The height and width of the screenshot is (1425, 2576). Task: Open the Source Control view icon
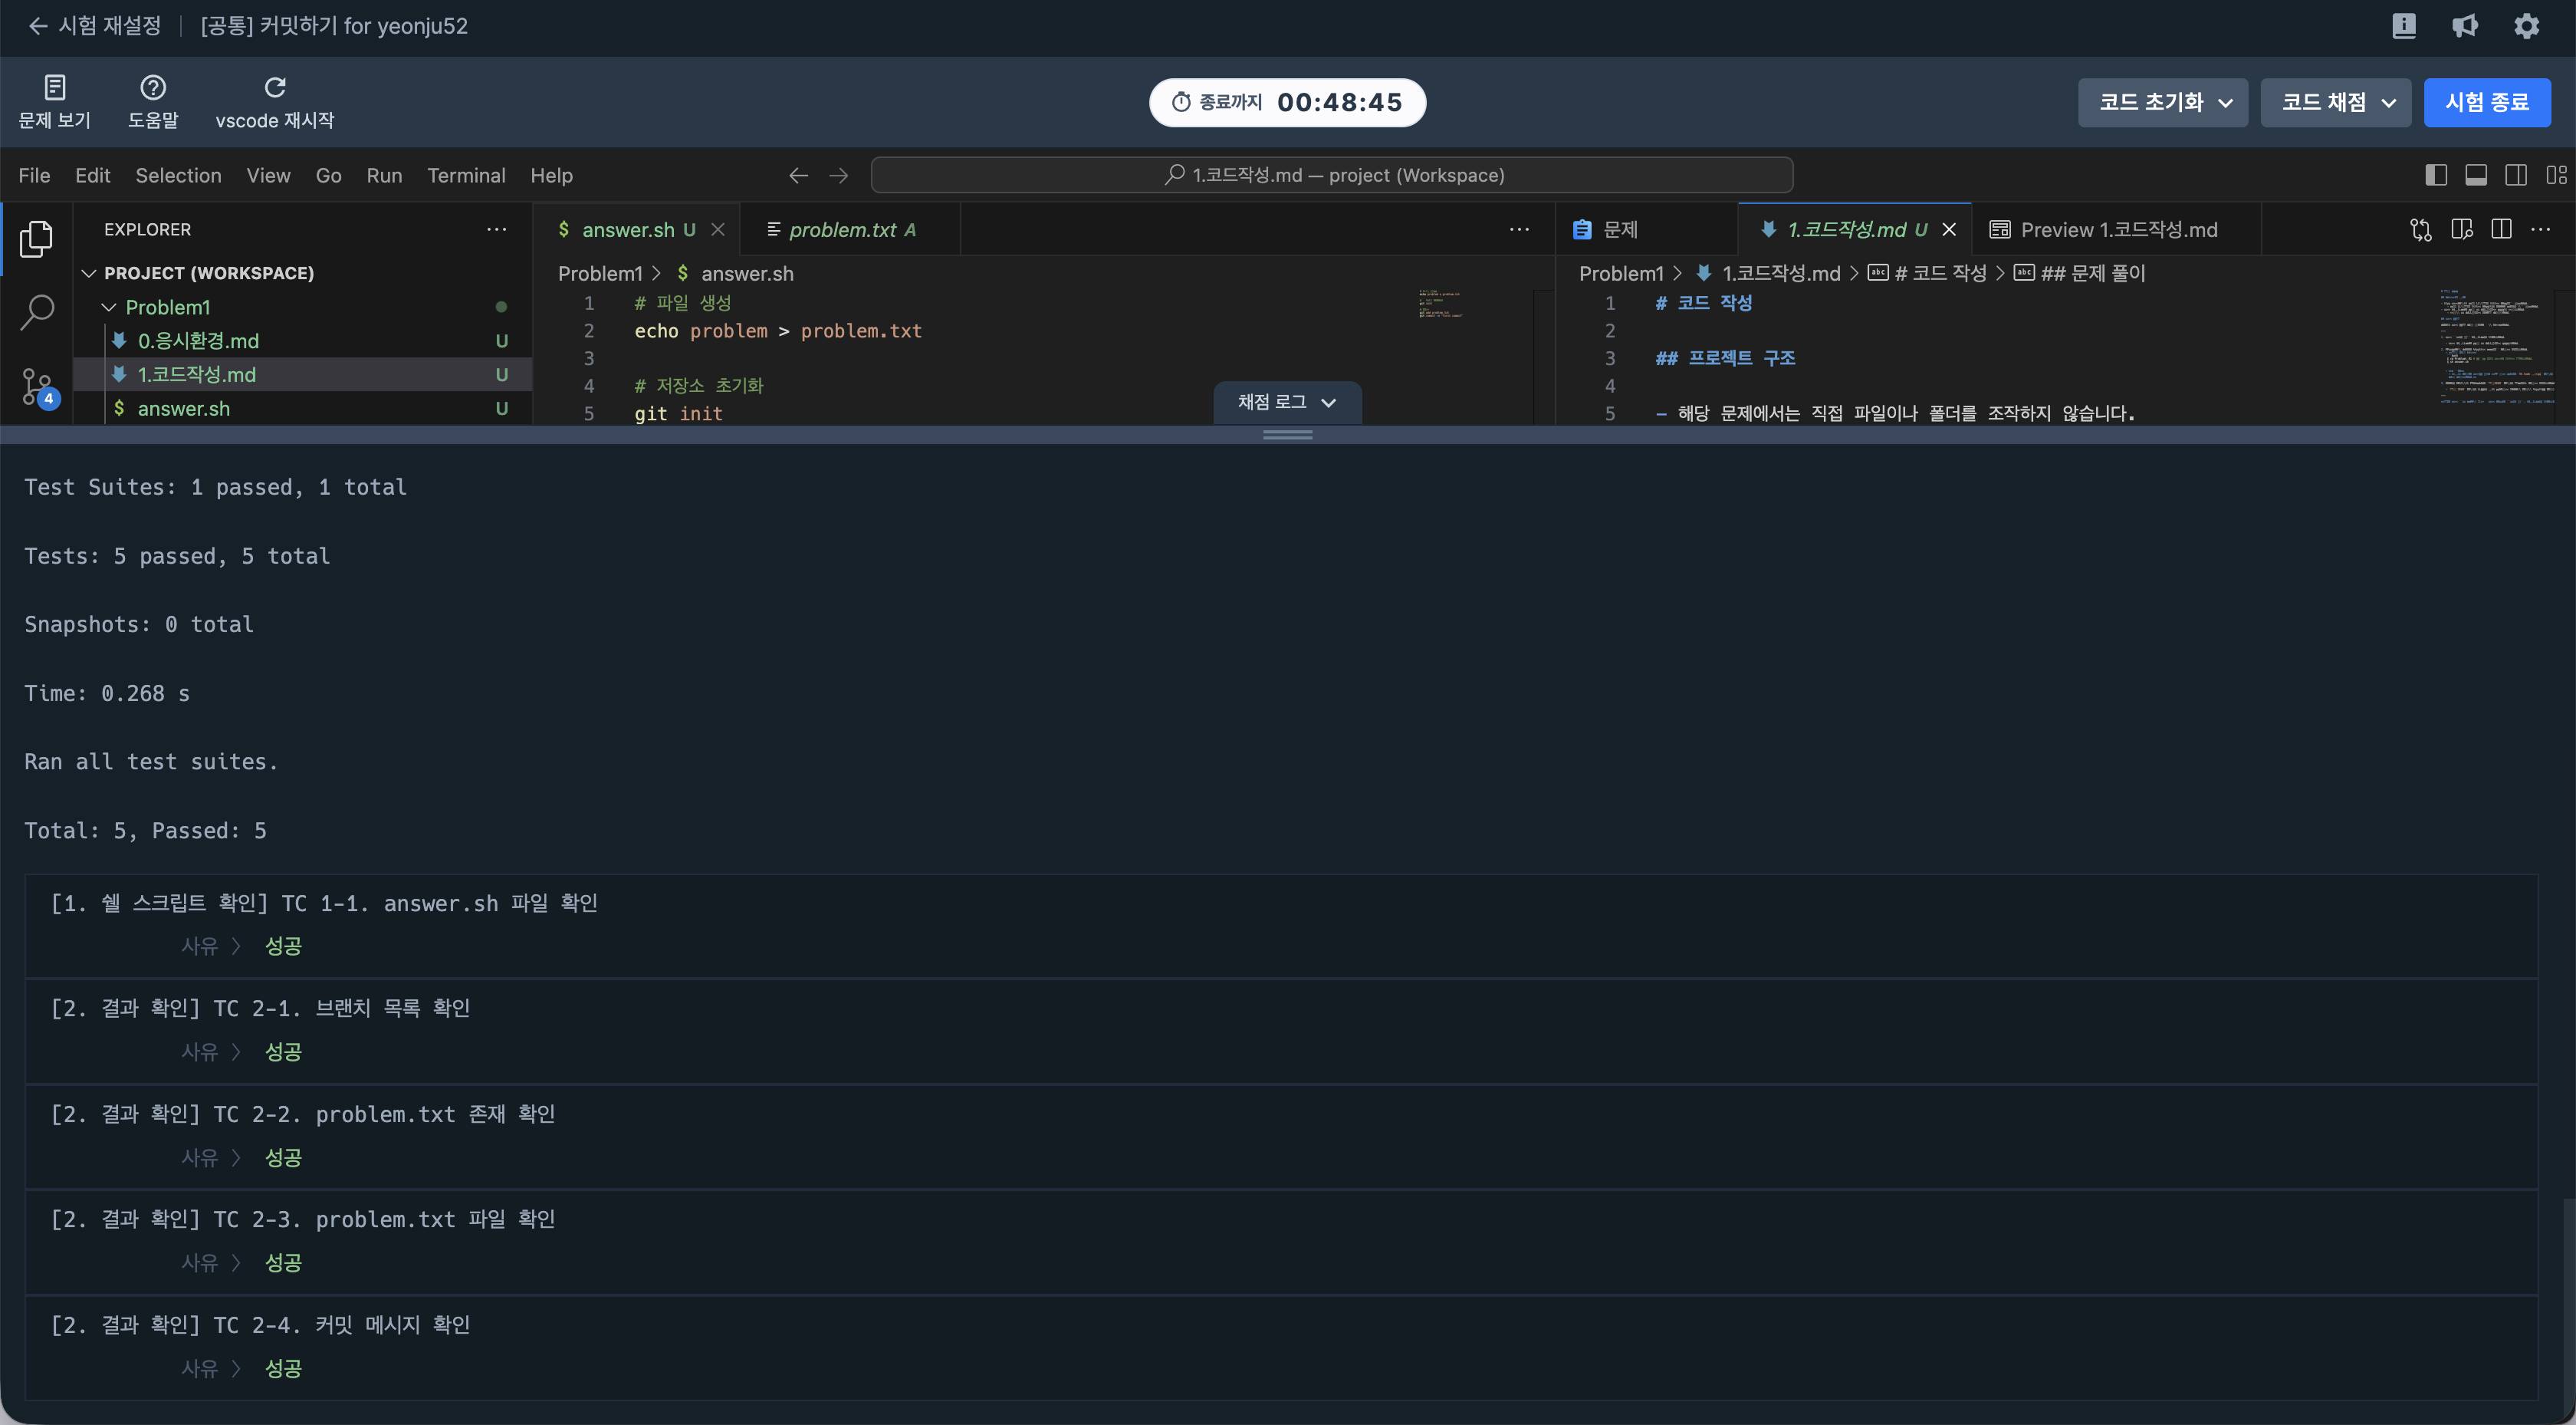coord(37,385)
